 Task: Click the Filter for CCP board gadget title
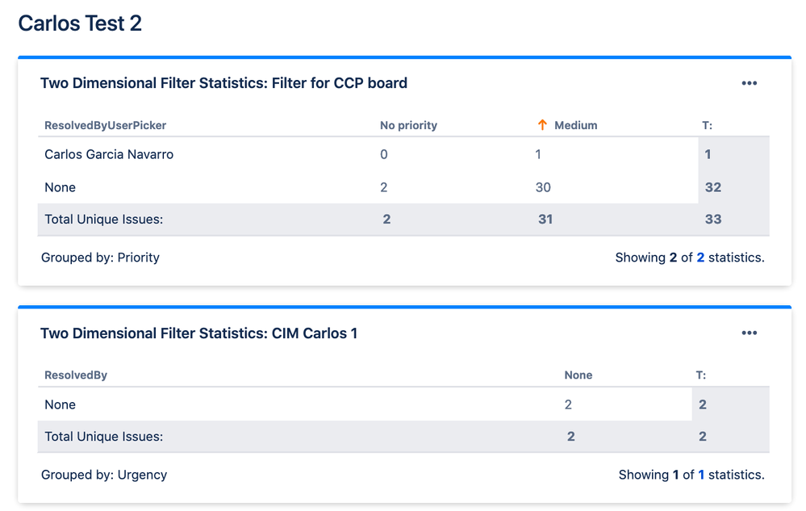tap(223, 83)
